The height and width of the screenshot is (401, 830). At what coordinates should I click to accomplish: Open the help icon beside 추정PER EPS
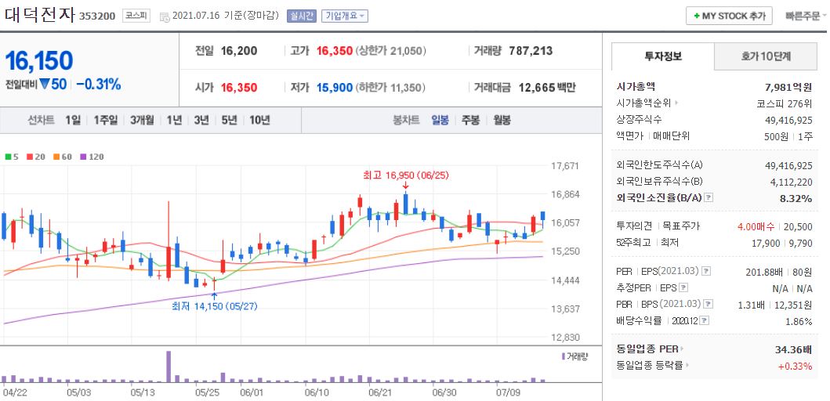[x=684, y=287]
